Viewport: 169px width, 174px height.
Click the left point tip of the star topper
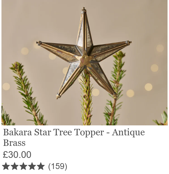[x=39, y=43]
